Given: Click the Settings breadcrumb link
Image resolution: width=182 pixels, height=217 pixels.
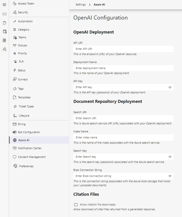Looking at the screenshot, I should pos(81,5).
